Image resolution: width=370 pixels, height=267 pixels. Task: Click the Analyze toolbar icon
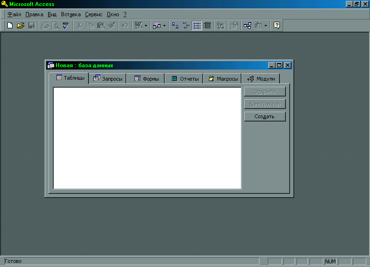[157, 25]
